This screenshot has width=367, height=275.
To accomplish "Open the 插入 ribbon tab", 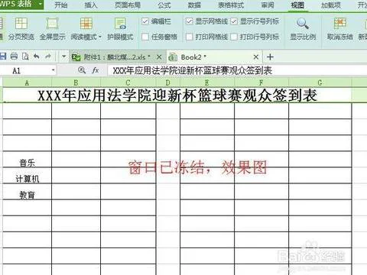I will click(91, 5).
